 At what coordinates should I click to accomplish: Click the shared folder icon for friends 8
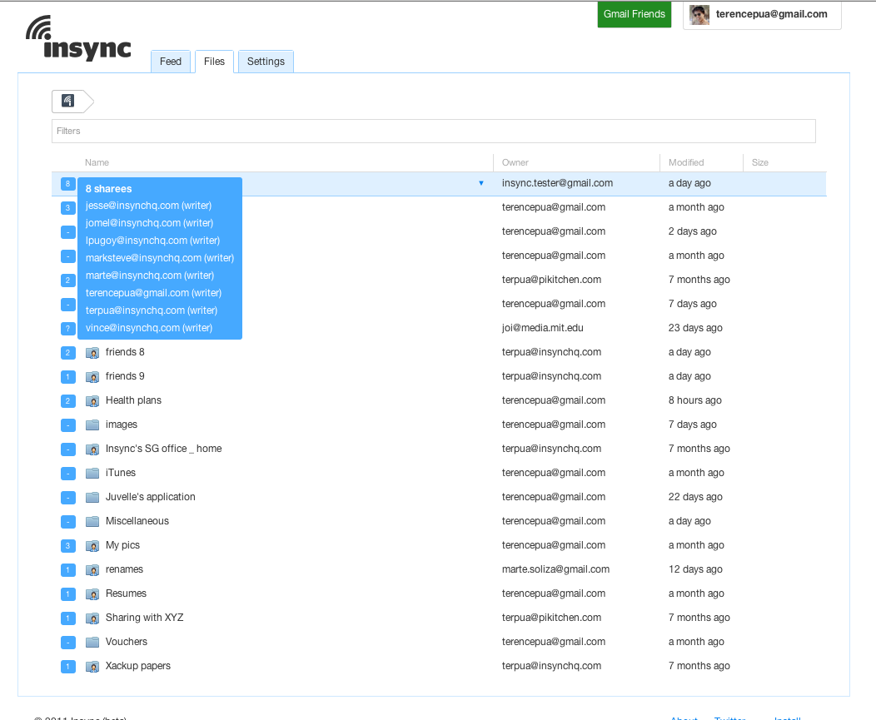click(92, 353)
